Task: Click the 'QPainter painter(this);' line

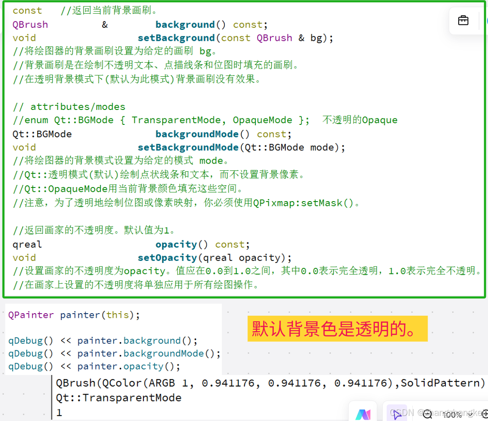Action: click(74, 315)
